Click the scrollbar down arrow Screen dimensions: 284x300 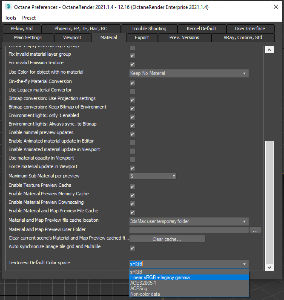click(269, 267)
